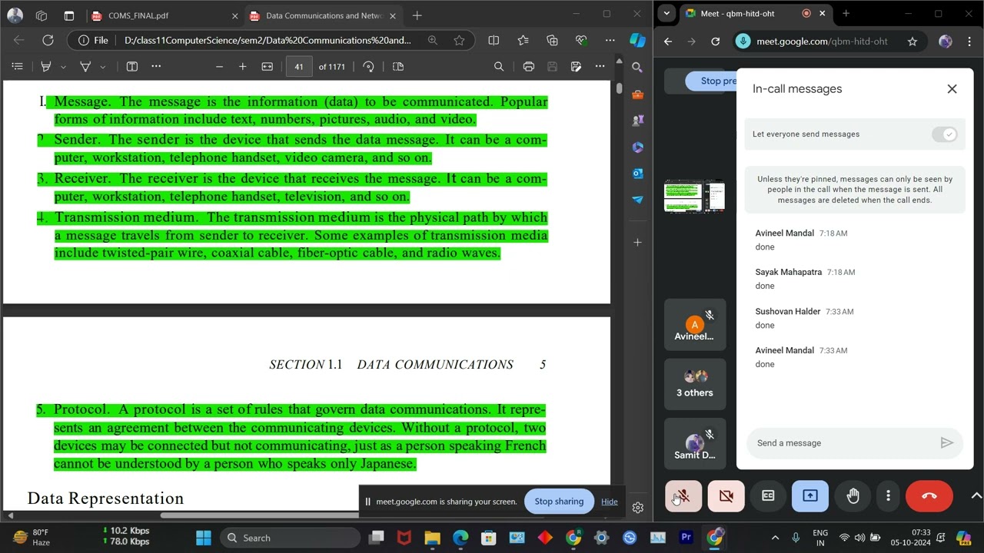Open highlight tool color options dropdown
984x553 pixels.
click(x=63, y=67)
